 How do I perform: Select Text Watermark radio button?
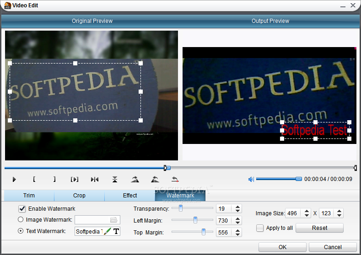(21, 231)
